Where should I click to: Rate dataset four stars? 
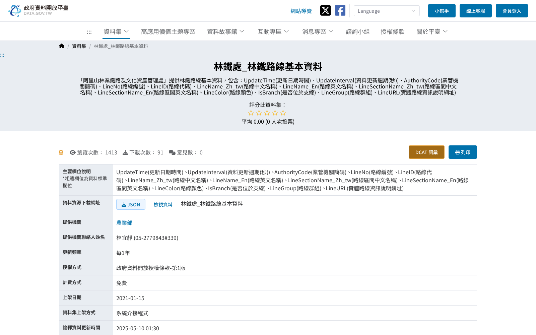point(275,113)
